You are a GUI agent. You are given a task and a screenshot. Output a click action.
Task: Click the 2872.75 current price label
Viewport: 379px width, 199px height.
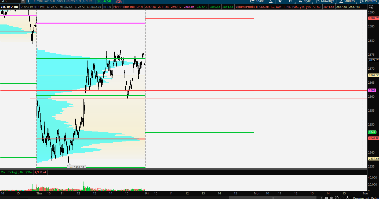pyautogui.click(x=373, y=61)
